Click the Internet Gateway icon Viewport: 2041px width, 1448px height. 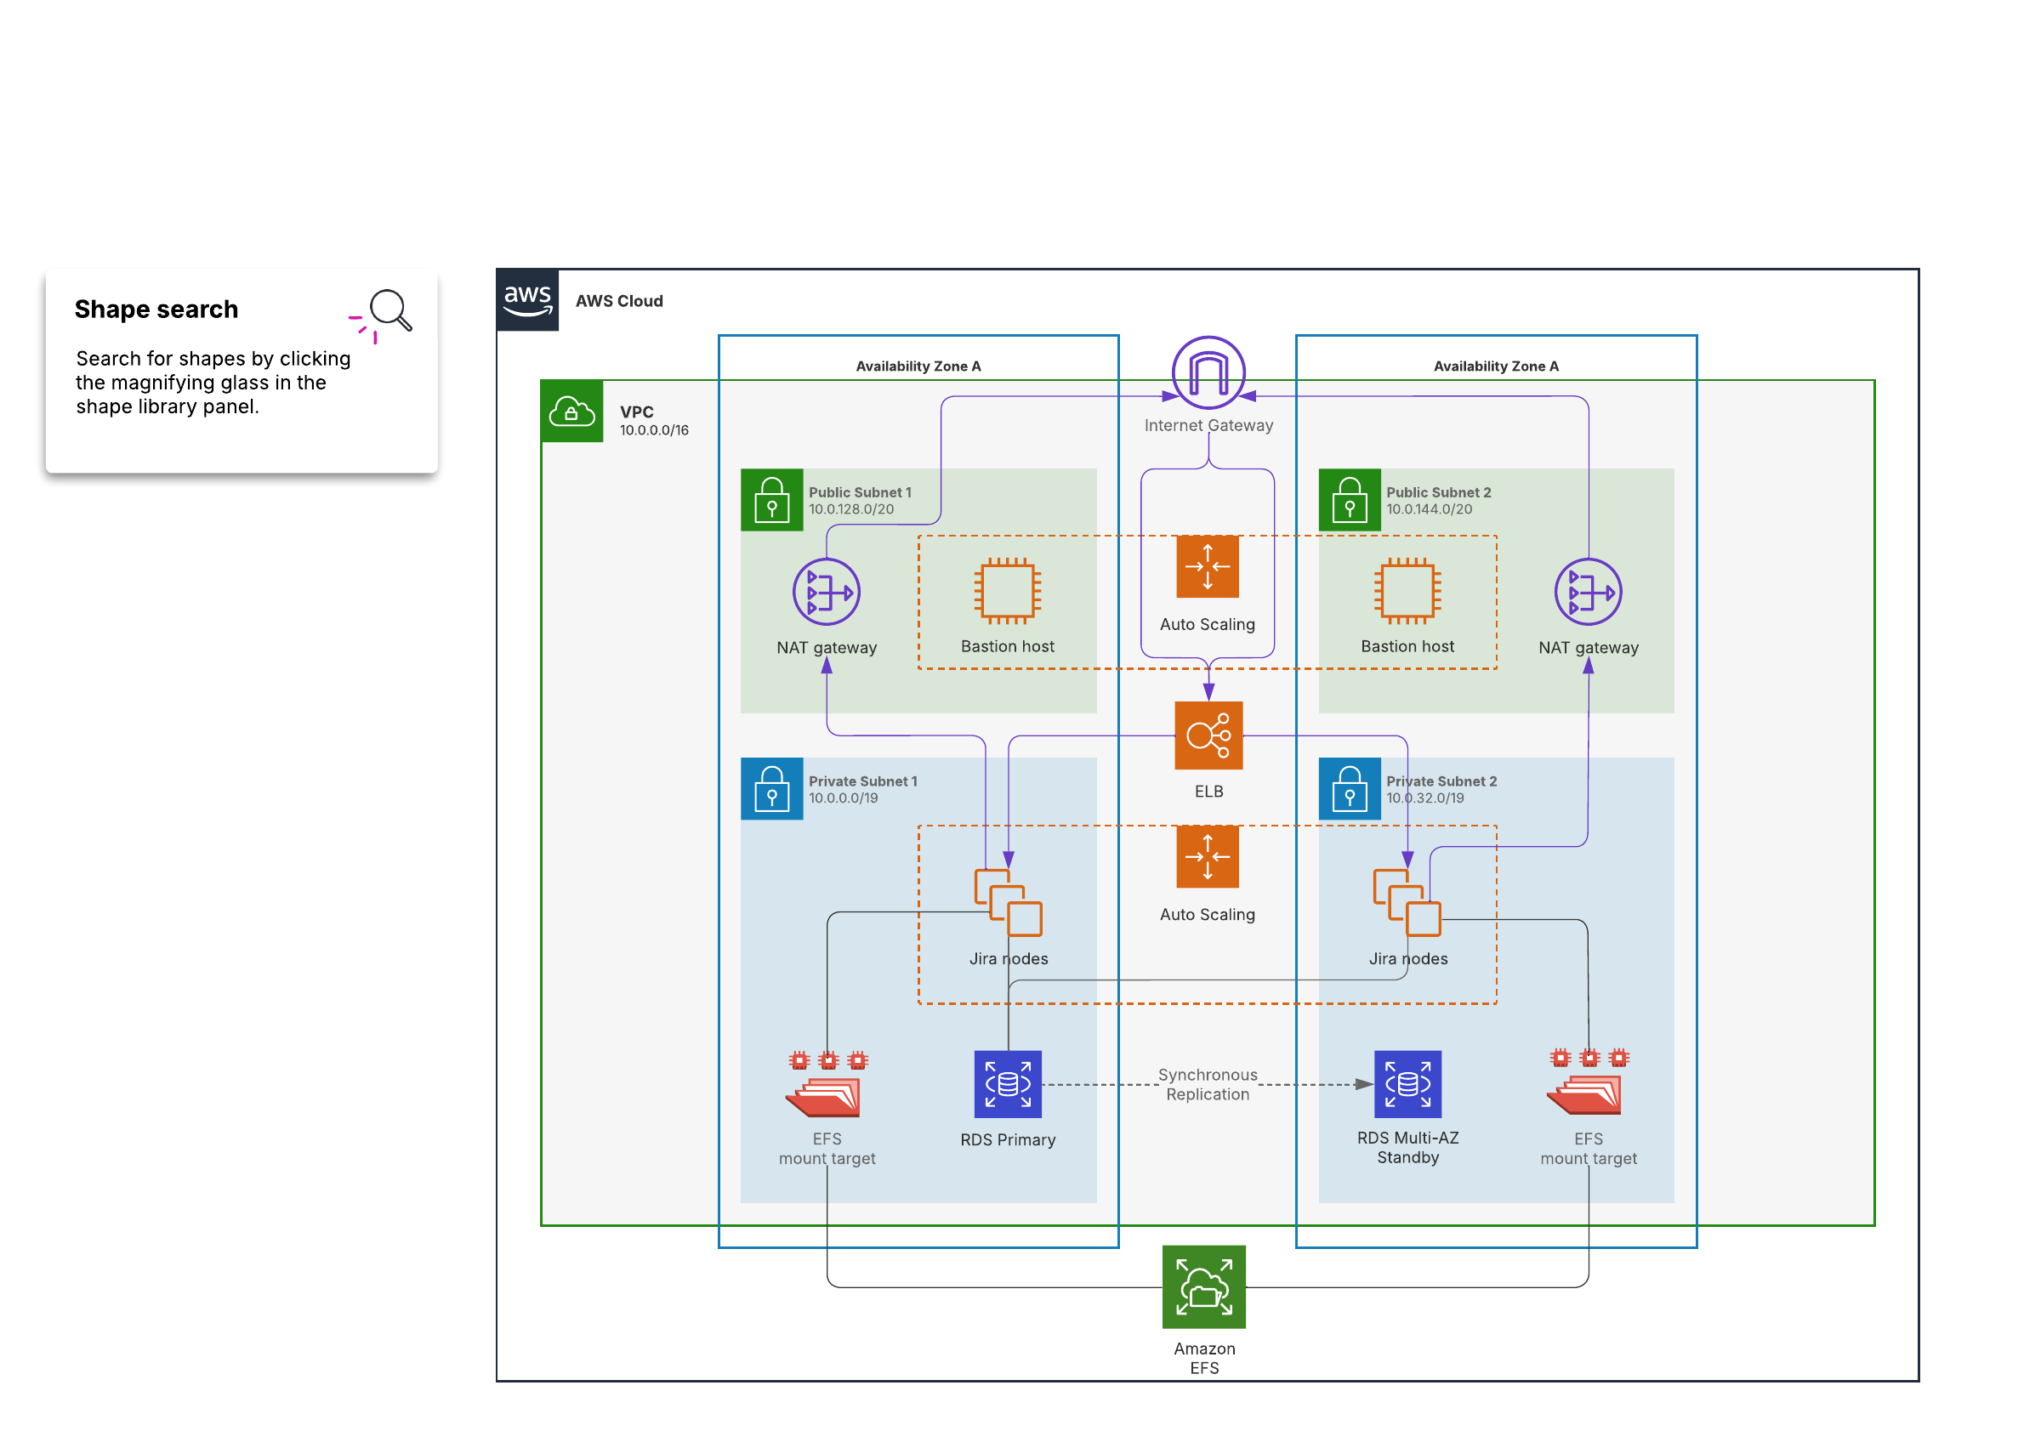click(x=1208, y=372)
